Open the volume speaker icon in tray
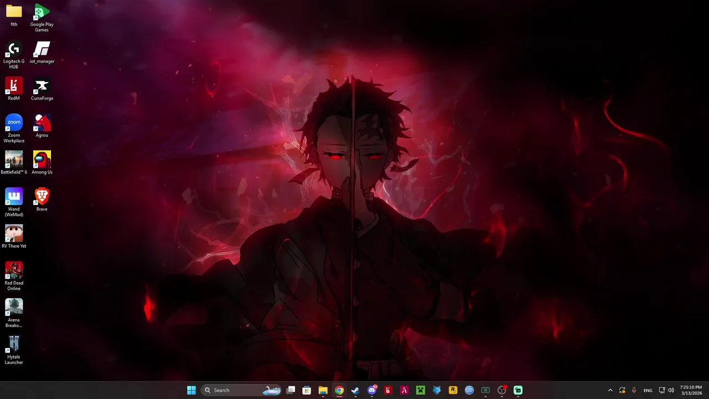The height and width of the screenshot is (399, 709). coord(671,390)
